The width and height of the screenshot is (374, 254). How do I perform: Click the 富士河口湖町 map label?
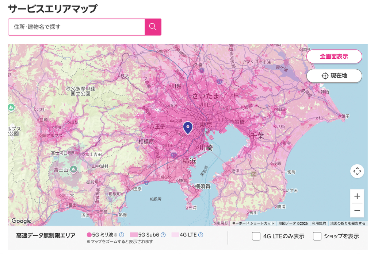pos(64,153)
